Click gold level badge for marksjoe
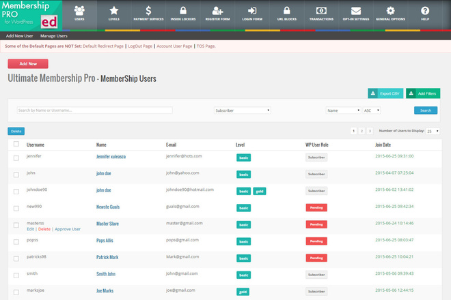This screenshot has width=451, height=300. tap(243, 292)
